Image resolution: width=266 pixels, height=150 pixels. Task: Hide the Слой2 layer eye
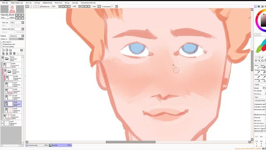coord(5,64)
